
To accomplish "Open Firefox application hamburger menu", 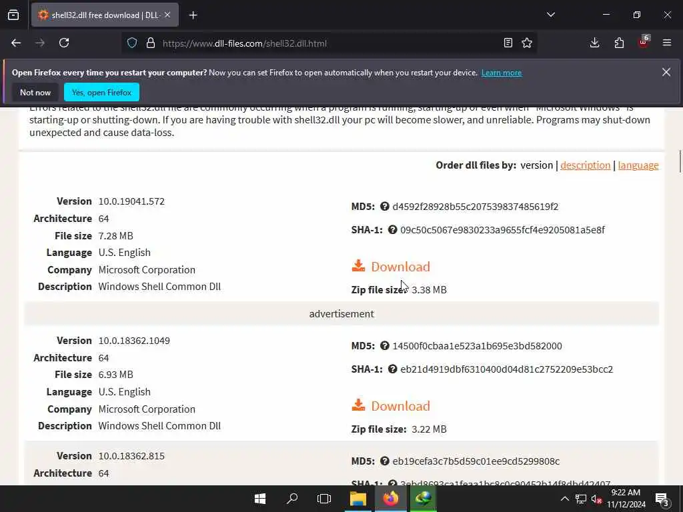I will tap(667, 43).
